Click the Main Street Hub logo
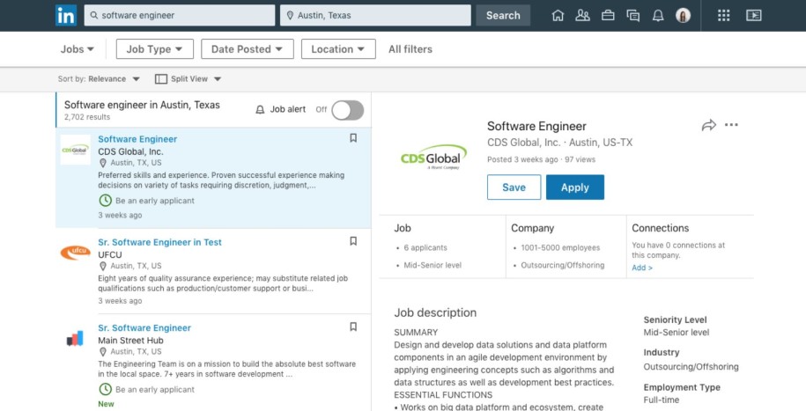 pos(75,338)
